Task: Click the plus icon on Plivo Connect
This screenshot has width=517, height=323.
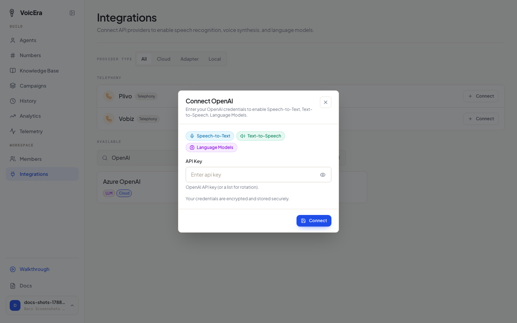Action: click(470, 96)
